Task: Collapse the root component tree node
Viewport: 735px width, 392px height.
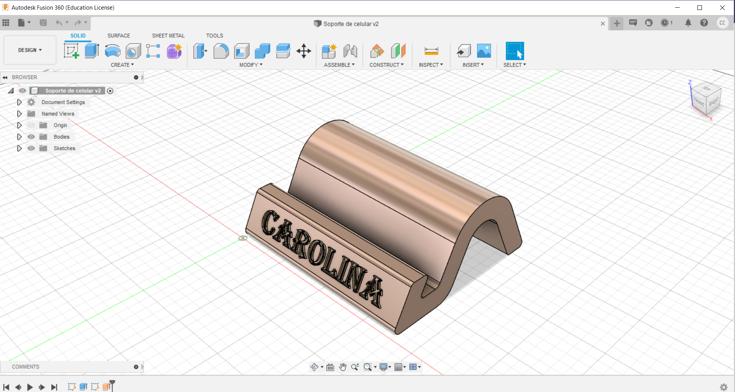Action: coord(11,91)
